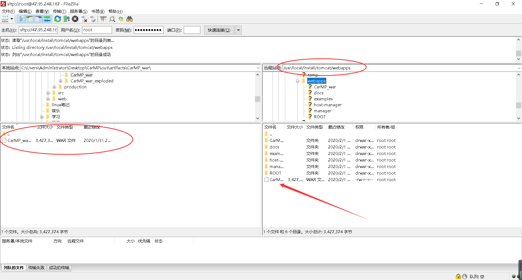The image size is (522, 280).
Task: Toggle directory comparison icon
Action: [112, 19]
